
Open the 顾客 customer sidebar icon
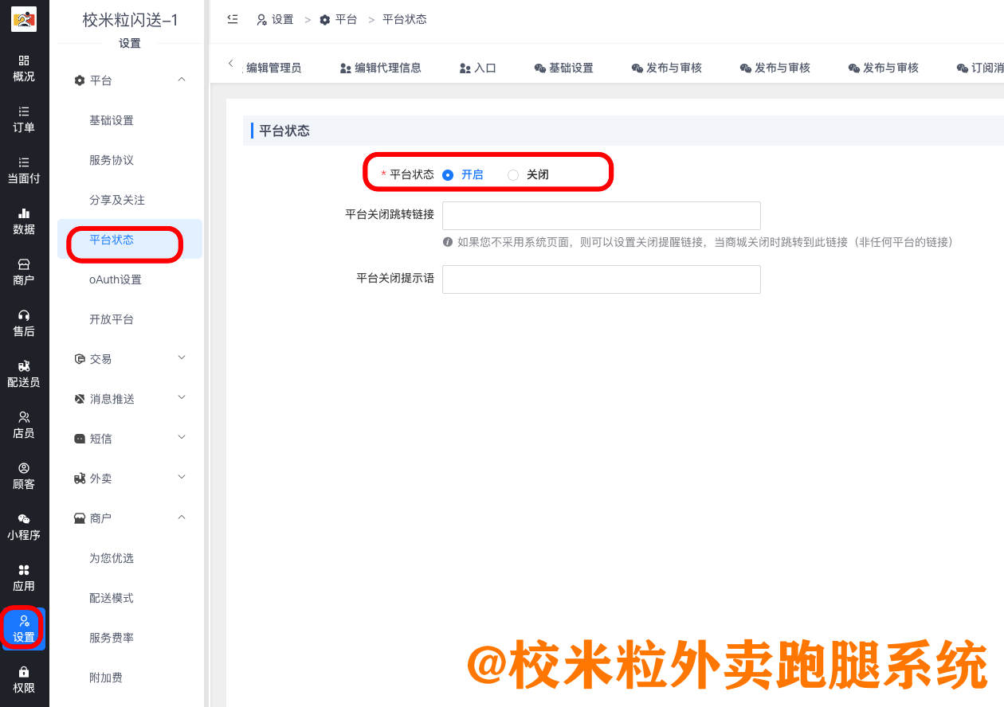(x=24, y=474)
